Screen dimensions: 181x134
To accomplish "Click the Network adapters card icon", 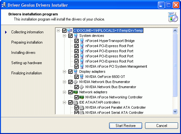I will [75, 92].
